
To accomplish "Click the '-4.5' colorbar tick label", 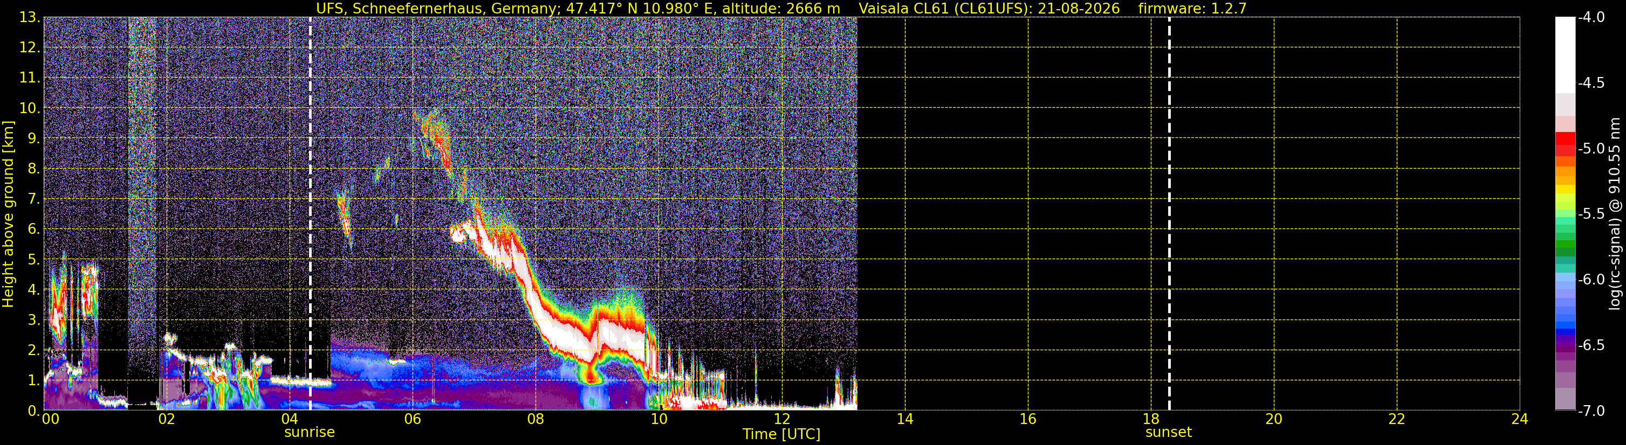I will pyautogui.click(x=1590, y=83).
